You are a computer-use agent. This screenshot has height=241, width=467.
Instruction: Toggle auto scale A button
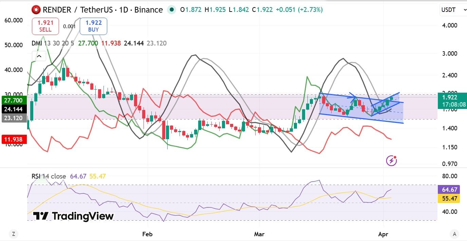point(454,234)
